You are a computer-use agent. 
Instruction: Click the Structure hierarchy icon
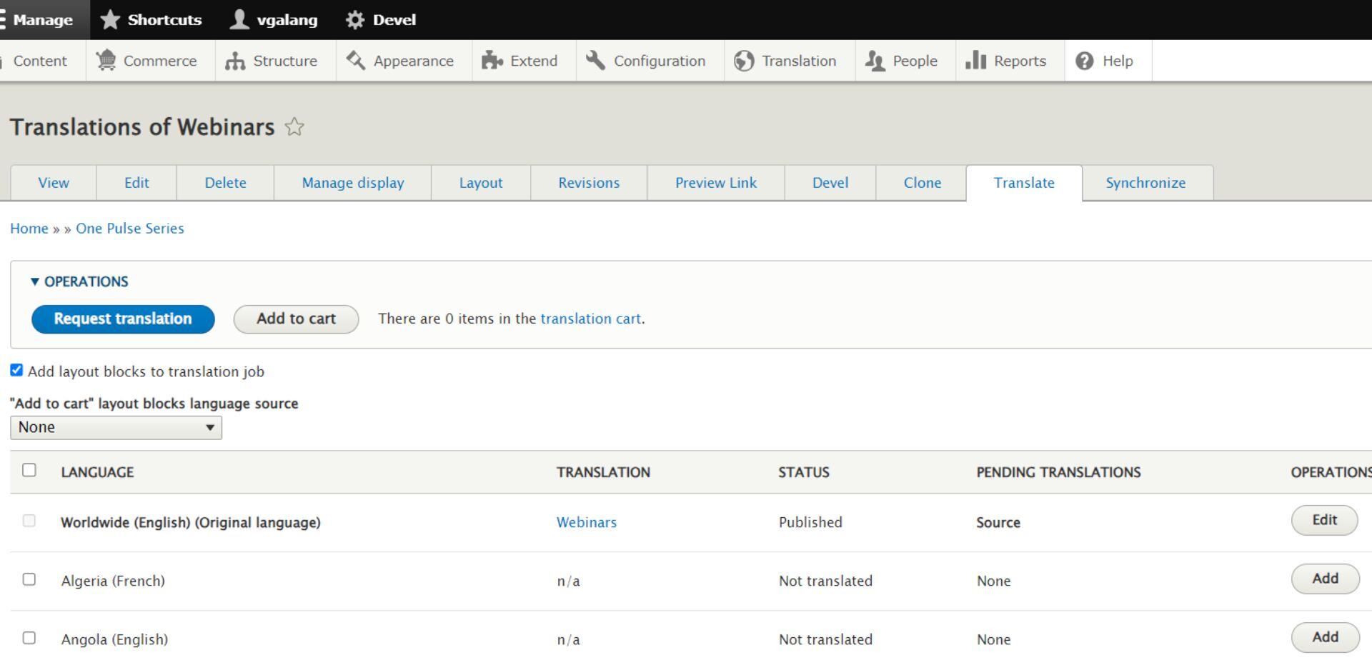tap(235, 61)
